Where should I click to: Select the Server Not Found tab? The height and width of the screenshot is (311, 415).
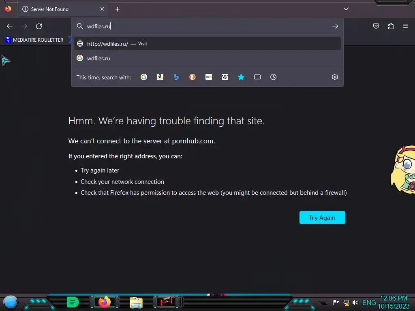tap(64, 9)
